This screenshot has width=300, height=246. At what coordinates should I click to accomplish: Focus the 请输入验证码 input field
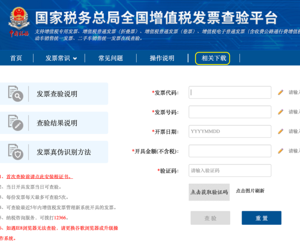tap(230, 171)
